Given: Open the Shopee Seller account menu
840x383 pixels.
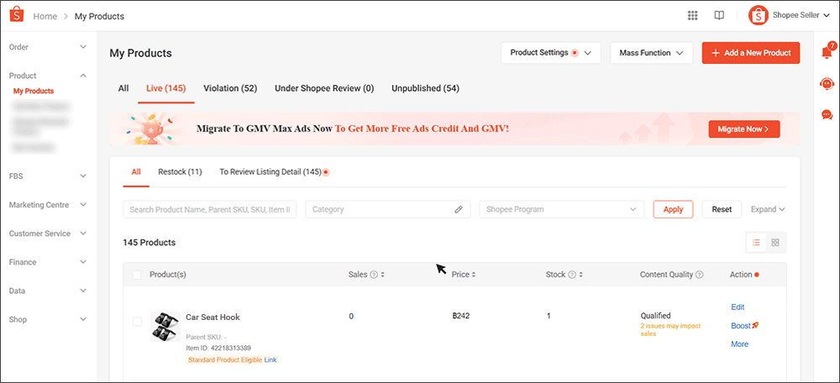Looking at the screenshot, I should [x=801, y=15].
